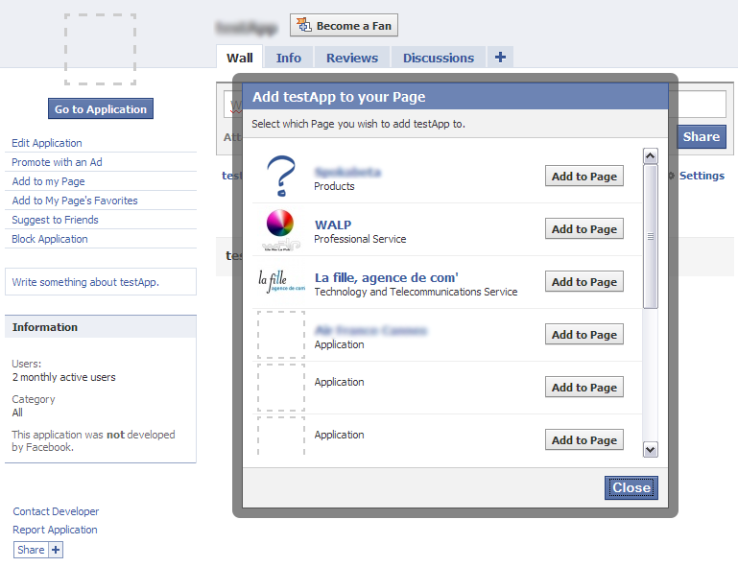738x567 pixels.
Task: Switch to the Wall tab
Action: coord(240,58)
